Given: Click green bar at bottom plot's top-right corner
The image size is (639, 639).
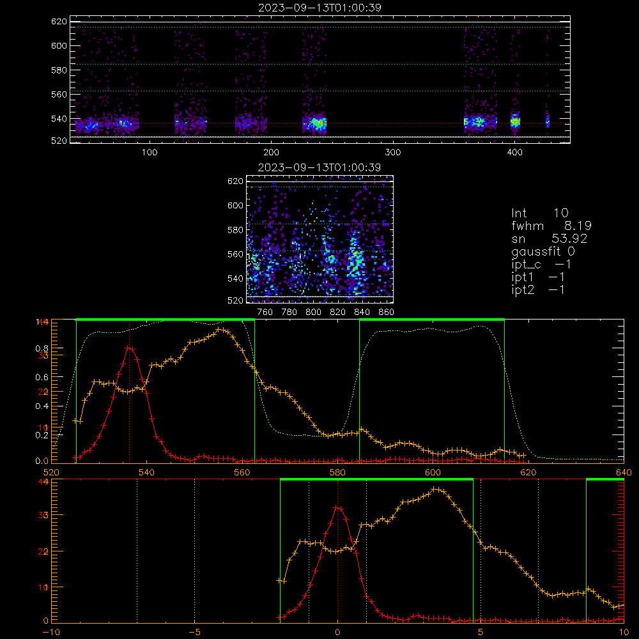Looking at the screenshot, I should 605,480.
